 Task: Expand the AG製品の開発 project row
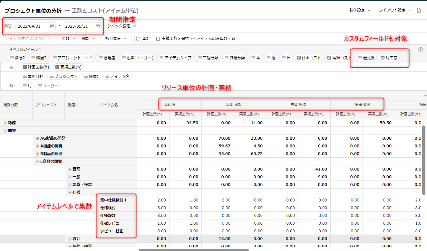click(37, 138)
